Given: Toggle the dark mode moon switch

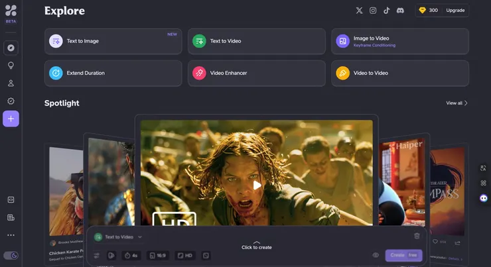Looking at the screenshot, I should coord(11,256).
